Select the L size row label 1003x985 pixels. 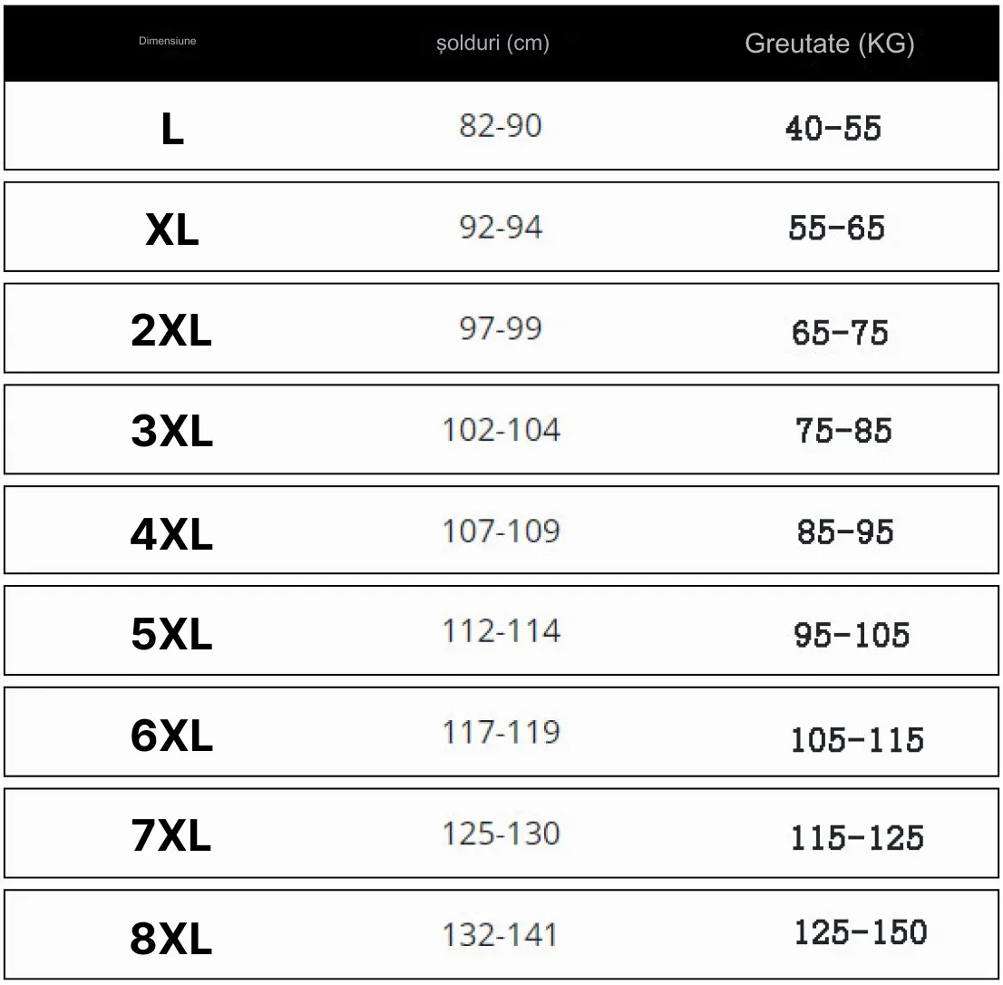[x=172, y=129]
